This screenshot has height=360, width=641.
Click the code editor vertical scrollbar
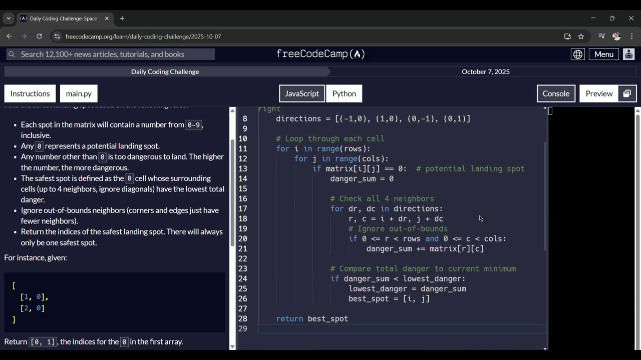(545, 196)
